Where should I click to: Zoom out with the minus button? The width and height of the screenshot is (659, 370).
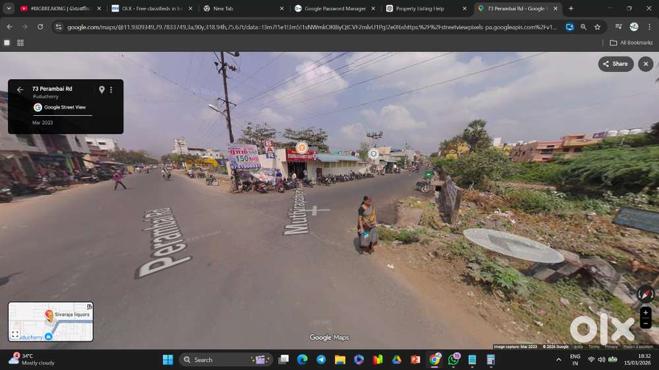(646, 323)
